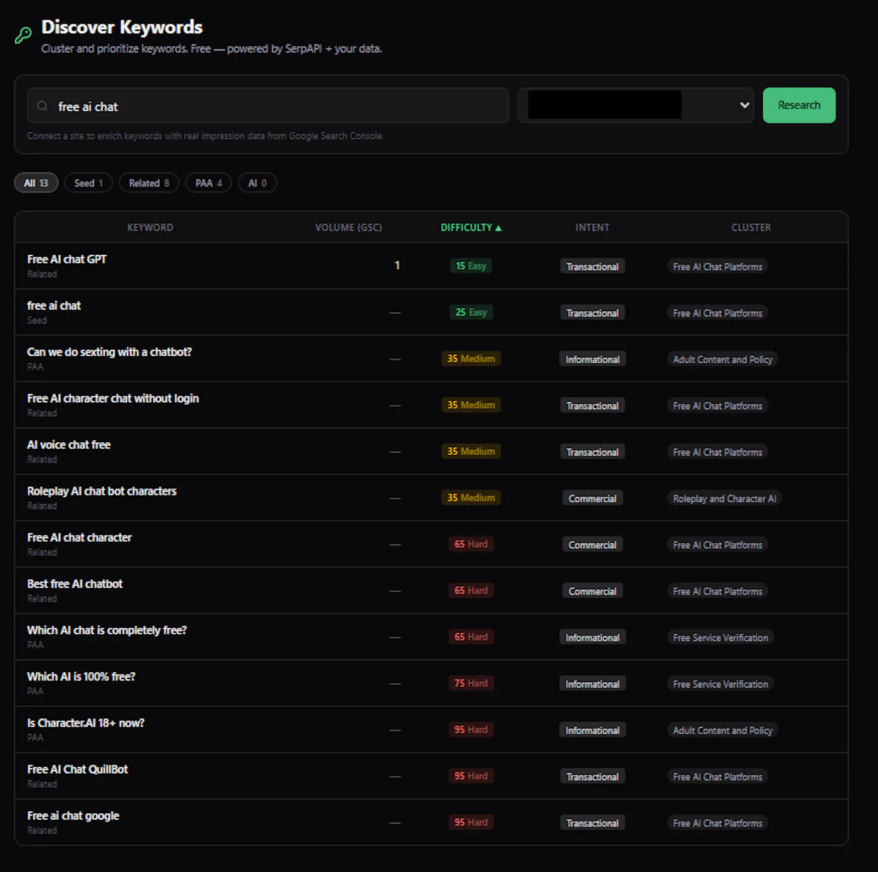Click keyword 'Which AI is 100% free?'
878x872 pixels.
click(x=81, y=677)
